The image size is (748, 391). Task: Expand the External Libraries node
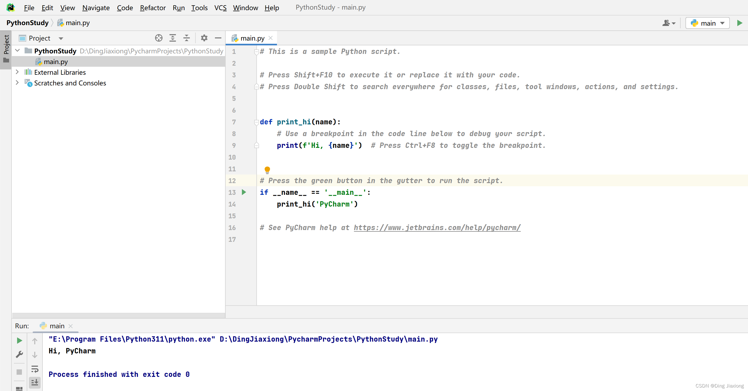coord(17,72)
